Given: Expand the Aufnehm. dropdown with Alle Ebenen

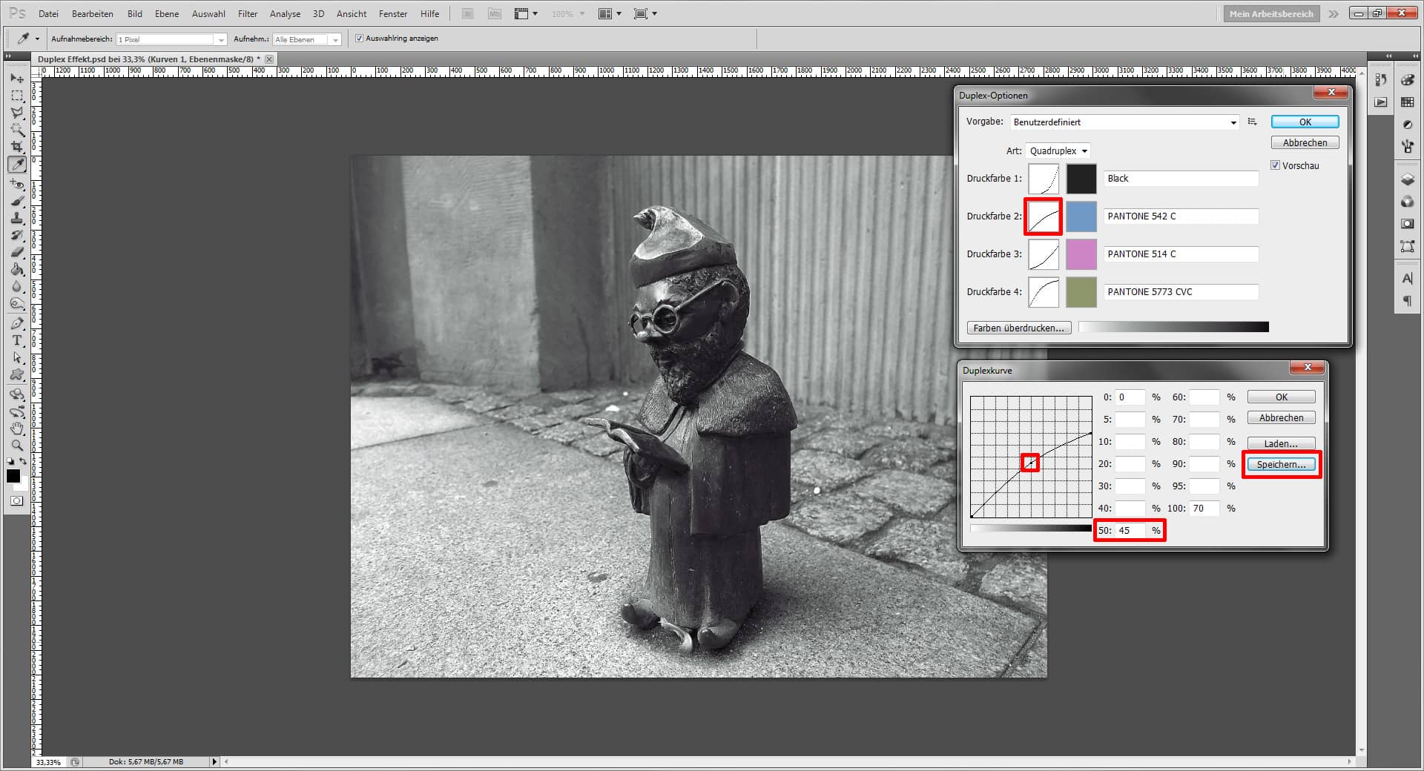Looking at the screenshot, I should pos(336,39).
